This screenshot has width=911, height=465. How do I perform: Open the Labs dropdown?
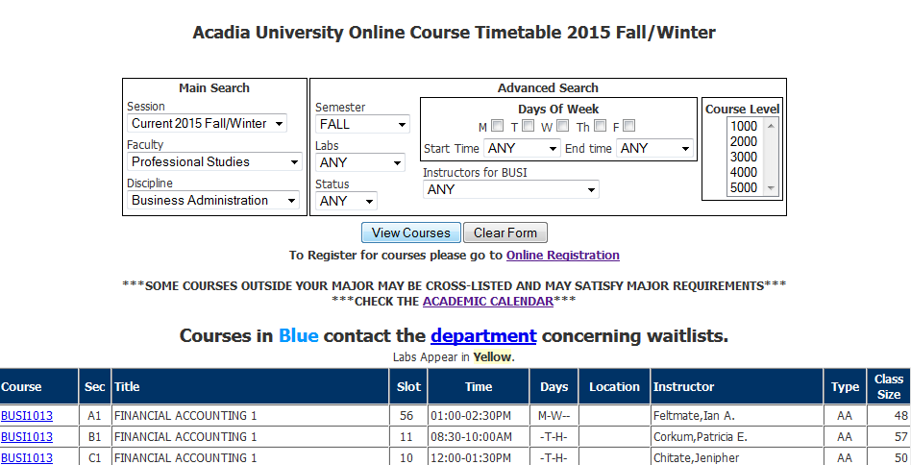click(360, 162)
